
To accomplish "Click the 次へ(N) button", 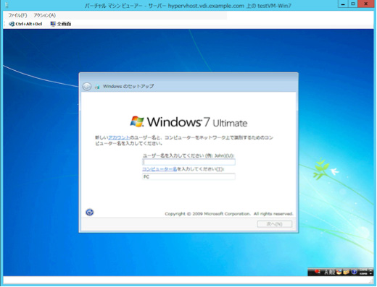I will point(275,224).
